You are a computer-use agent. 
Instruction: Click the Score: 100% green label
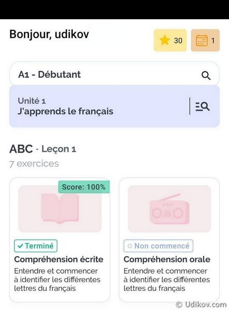[84, 187]
